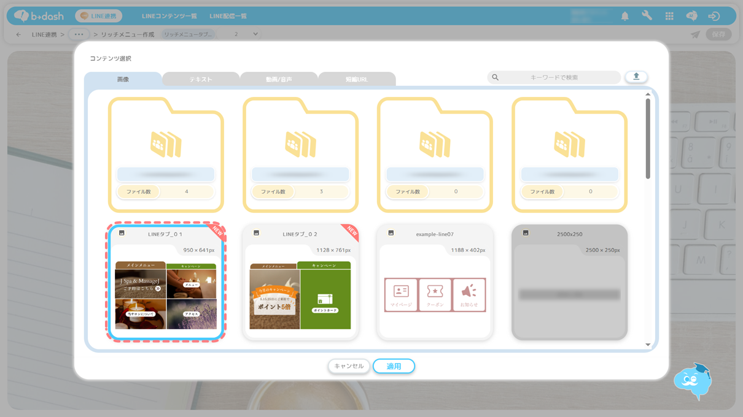Screen dimensions: 743x417
Task: Open the notifications bell icon
Action: pyautogui.click(x=625, y=16)
